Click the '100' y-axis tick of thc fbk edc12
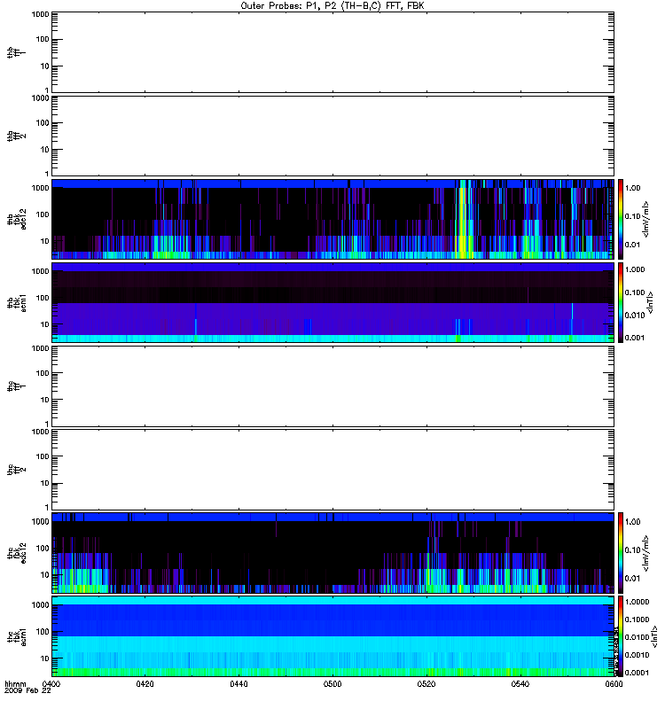The image size is (665, 709). (43, 548)
